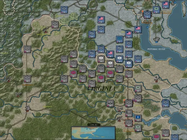Select the Confederate naval unit with blue 6 symbol
This screenshot has width=187, height=140.
(138, 118)
